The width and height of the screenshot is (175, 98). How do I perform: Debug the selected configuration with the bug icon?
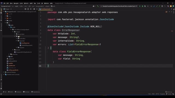(x=142, y=6)
